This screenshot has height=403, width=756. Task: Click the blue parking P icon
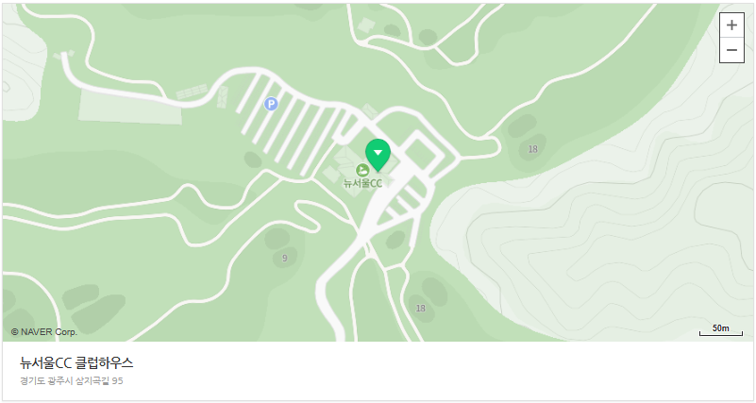(x=271, y=104)
